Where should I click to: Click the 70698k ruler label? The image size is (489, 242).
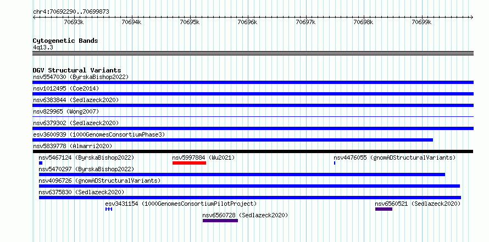364,22
